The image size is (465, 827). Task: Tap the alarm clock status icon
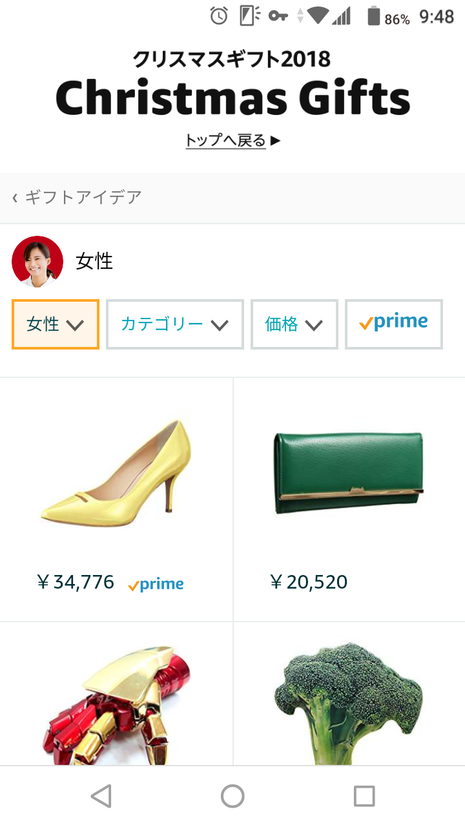[219, 16]
